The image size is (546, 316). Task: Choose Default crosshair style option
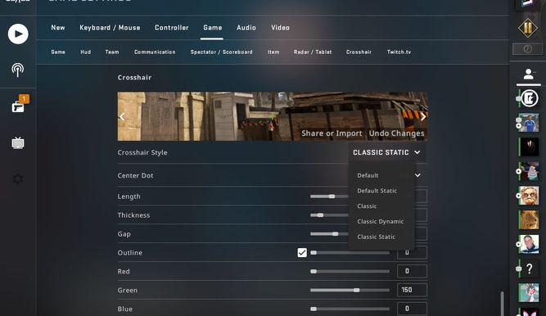(x=368, y=175)
